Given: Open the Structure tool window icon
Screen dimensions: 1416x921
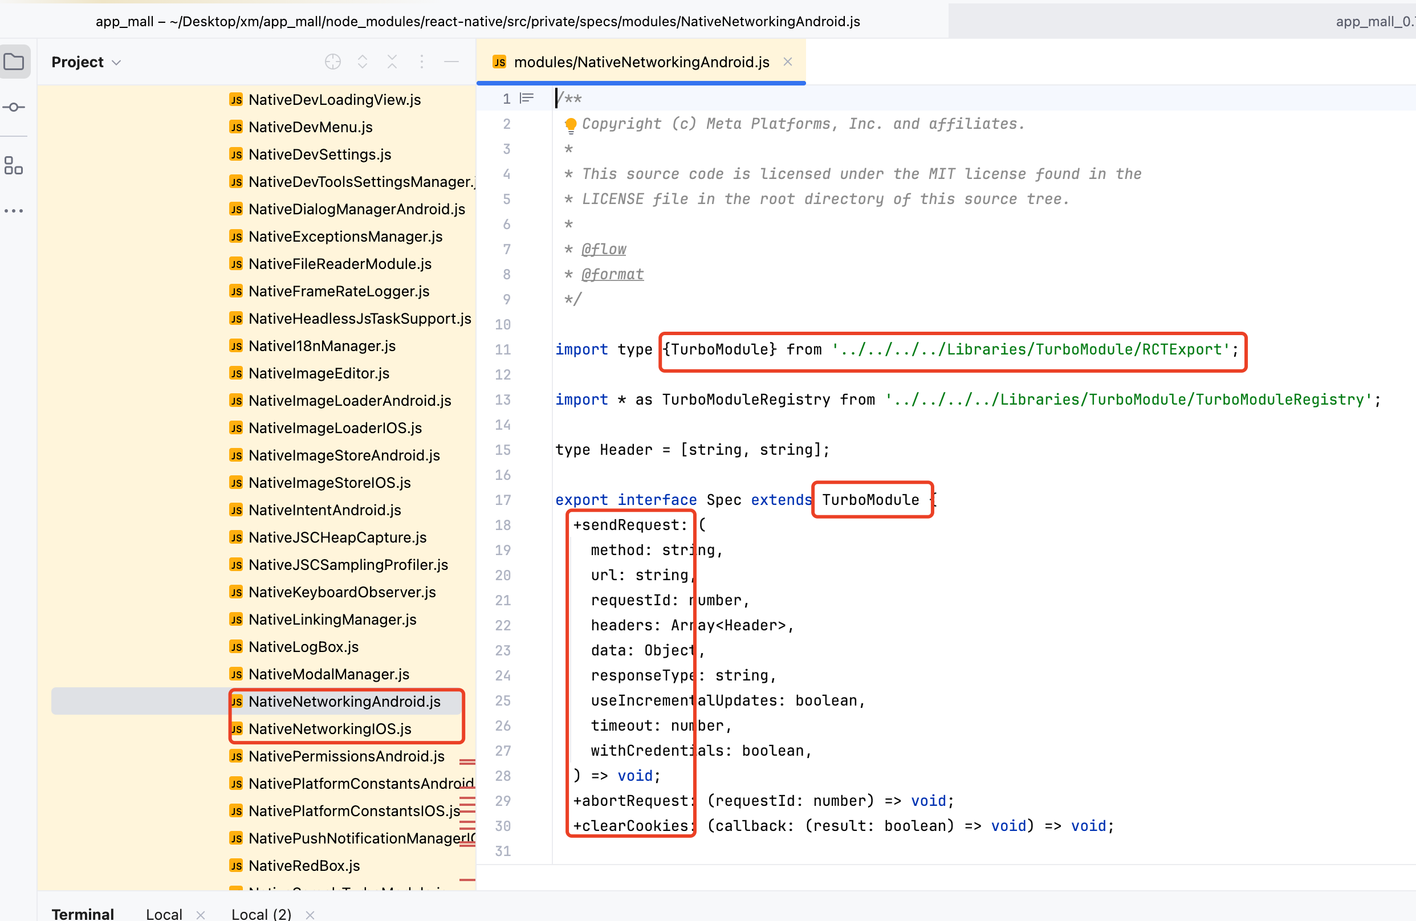Looking at the screenshot, I should tap(14, 165).
